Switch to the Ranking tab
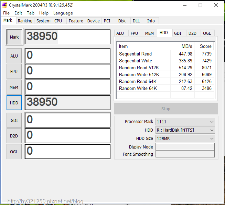 [25, 21]
